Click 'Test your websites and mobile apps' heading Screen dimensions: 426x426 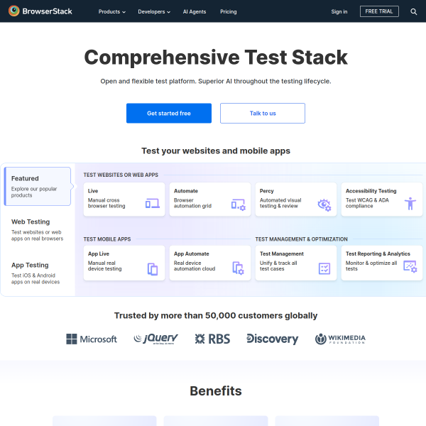coord(216,151)
